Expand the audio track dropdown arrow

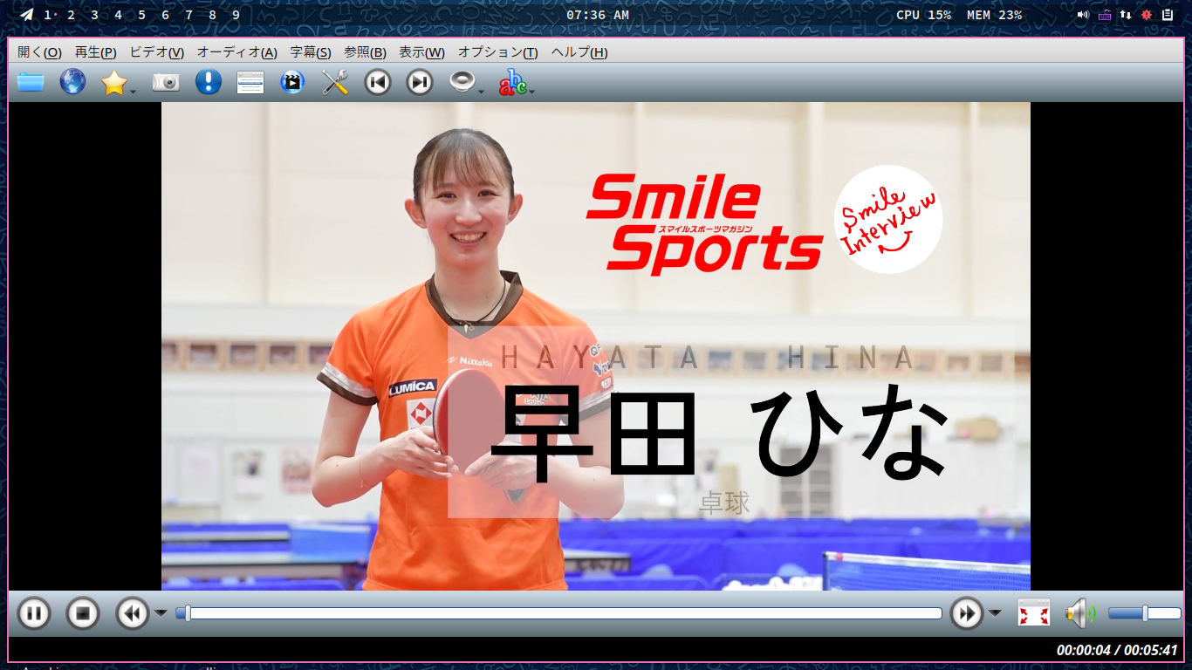coord(481,91)
